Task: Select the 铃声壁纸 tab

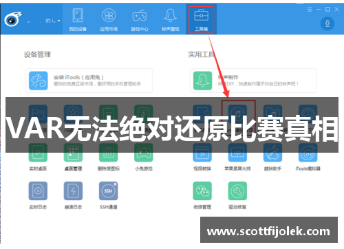Action: [x=170, y=20]
